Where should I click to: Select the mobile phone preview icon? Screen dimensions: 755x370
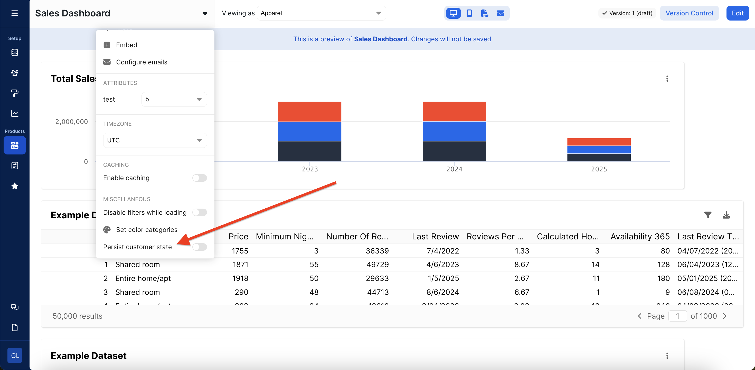[469, 13]
